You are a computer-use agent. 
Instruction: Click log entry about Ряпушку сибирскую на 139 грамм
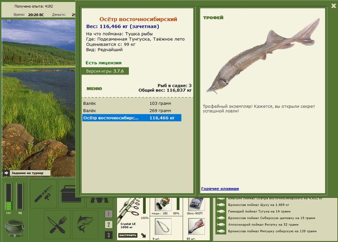coord(272,231)
